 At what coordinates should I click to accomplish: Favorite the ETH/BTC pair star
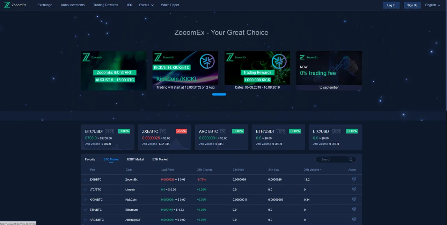point(85,210)
